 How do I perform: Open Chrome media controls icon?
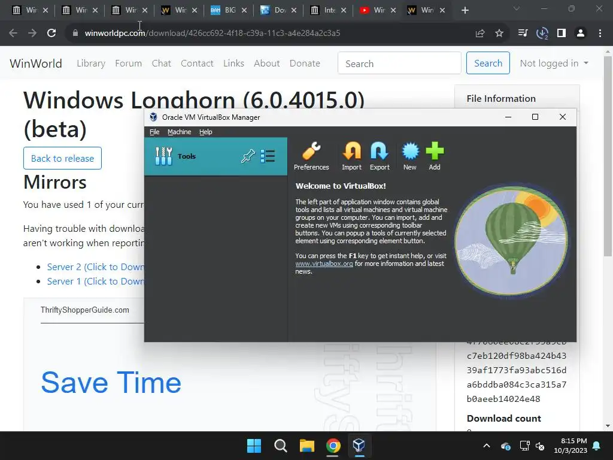coord(523,34)
